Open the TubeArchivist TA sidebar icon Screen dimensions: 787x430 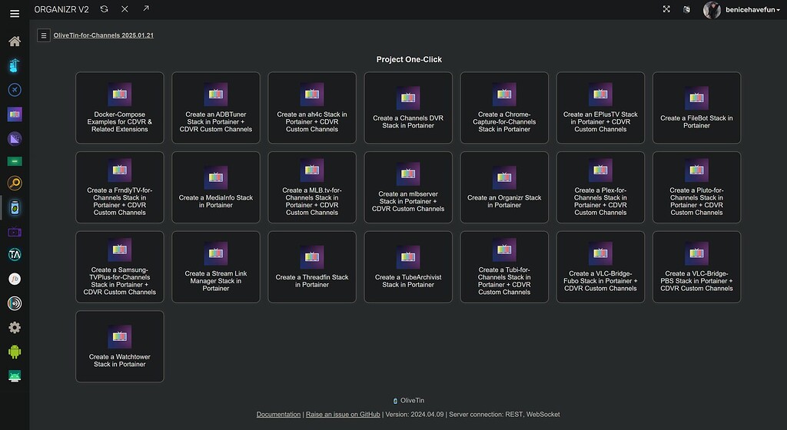click(x=15, y=254)
